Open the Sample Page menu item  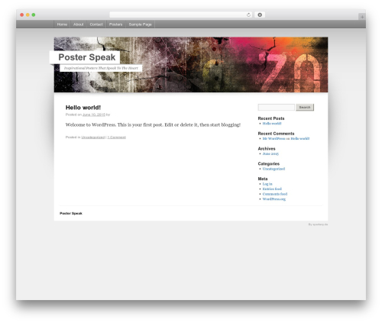coord(140,24)
